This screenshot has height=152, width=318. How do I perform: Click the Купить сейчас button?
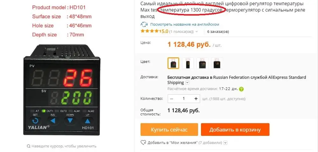pyautogui.click(x=169, y=130)
